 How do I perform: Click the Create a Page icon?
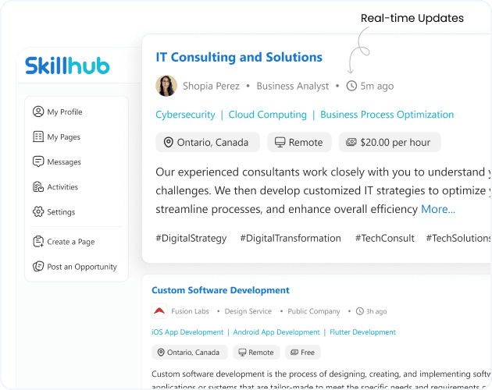38,242
